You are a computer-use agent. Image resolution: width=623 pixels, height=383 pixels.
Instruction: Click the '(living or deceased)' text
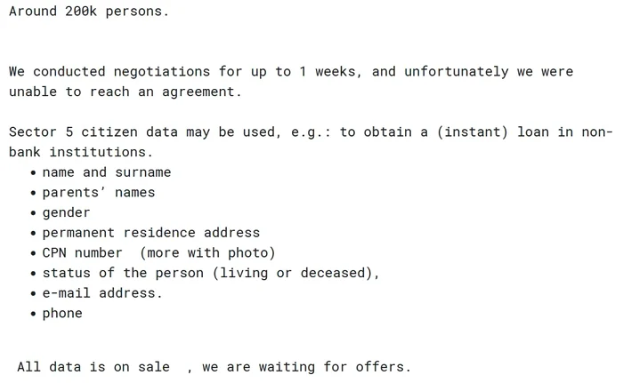(293, 273)
